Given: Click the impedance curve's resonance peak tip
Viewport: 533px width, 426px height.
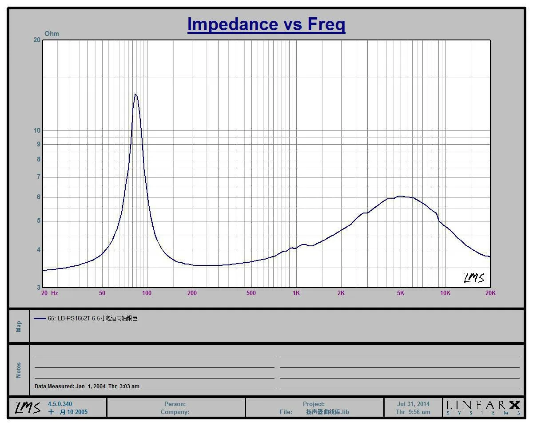Looking at the screenshot, I should (135, 94).
